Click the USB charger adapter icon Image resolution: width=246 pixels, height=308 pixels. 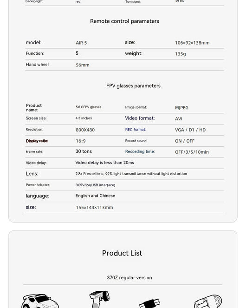coord(149,303)
